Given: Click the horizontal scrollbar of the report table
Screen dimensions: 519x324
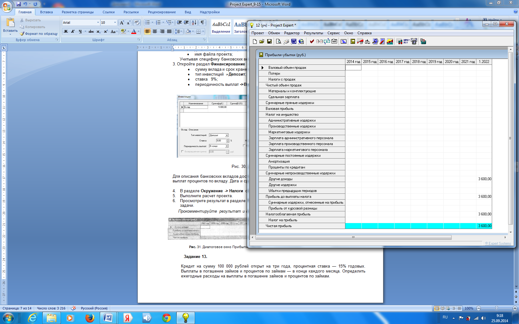Looking at the screenshot, I should click(x=353, y=237).
